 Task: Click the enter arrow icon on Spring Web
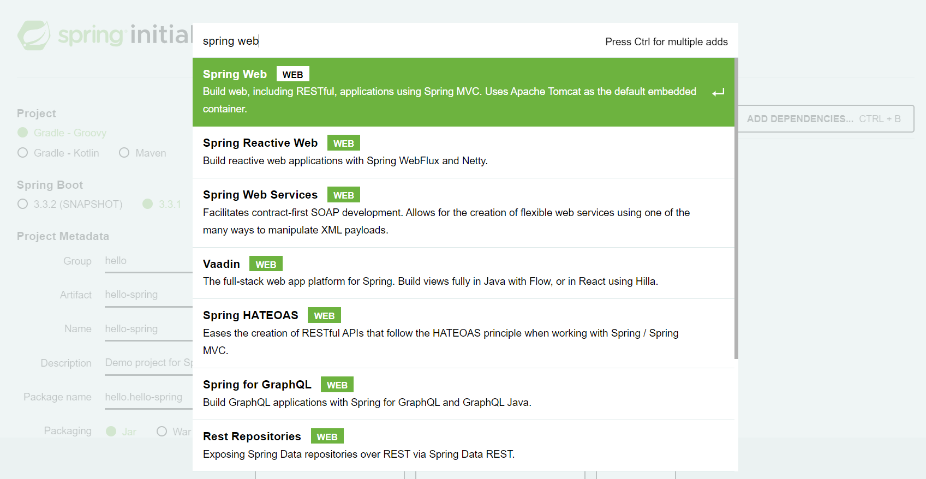[x=718, y=92]
